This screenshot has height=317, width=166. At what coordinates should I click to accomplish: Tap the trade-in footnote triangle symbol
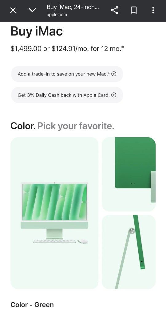(x=109, y=73)
